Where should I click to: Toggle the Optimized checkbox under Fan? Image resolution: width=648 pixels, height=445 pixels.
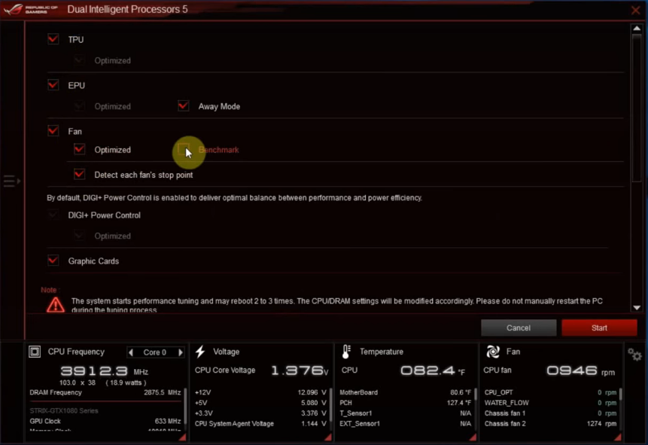pos(79,149)
